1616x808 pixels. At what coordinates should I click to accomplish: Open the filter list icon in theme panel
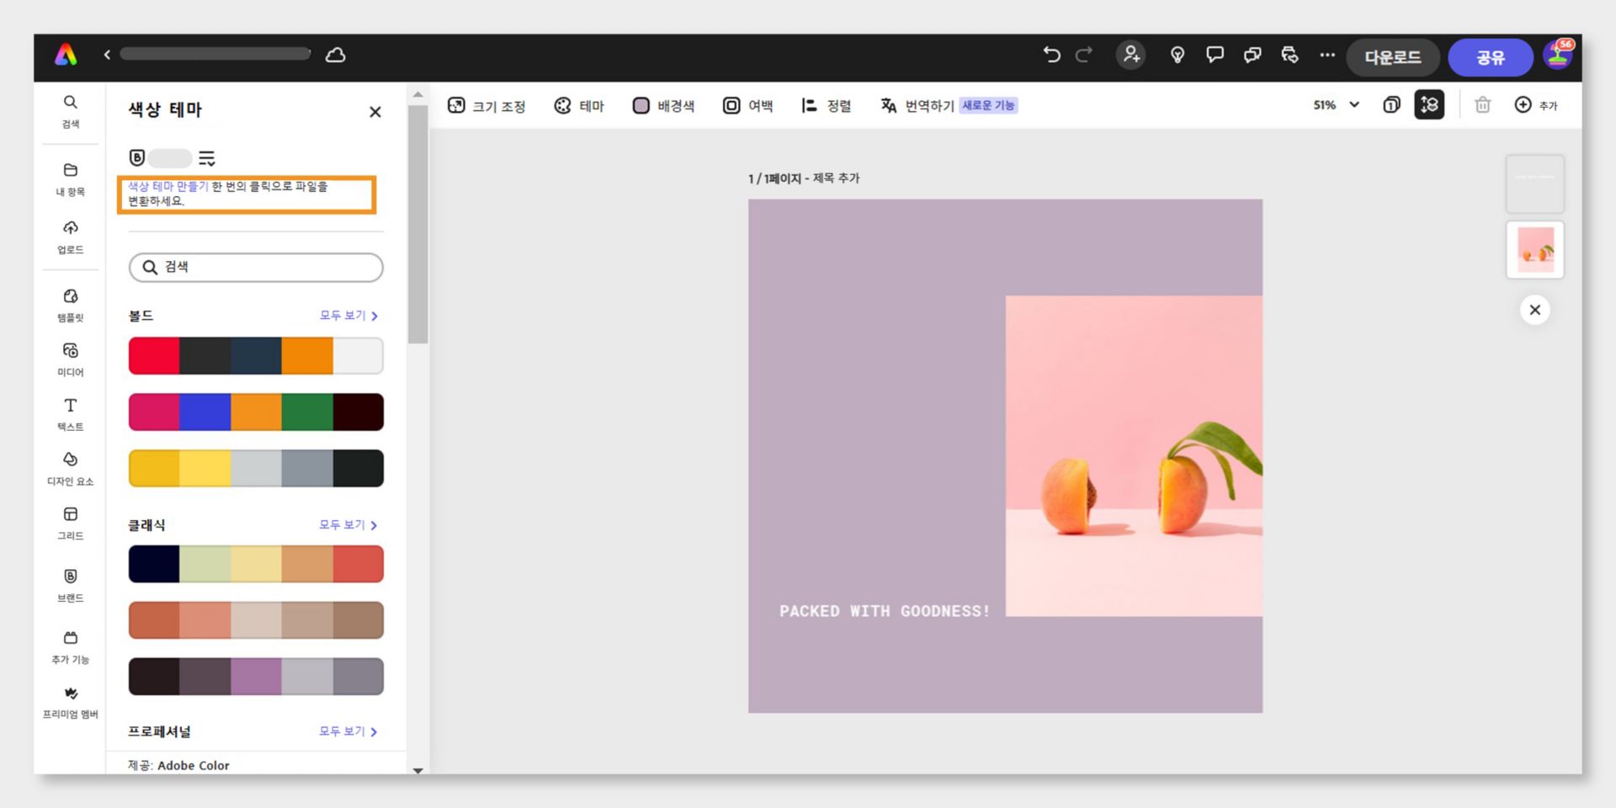(207, 157)
